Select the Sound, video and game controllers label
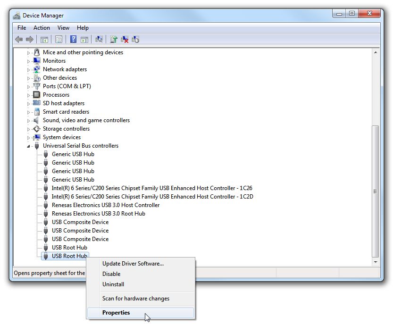The width and height of the screenshot is (393, 324). 86,120
